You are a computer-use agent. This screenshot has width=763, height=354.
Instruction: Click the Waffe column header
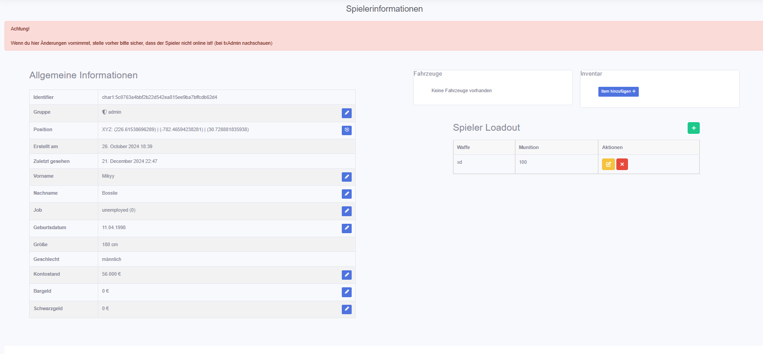point(463,147)
